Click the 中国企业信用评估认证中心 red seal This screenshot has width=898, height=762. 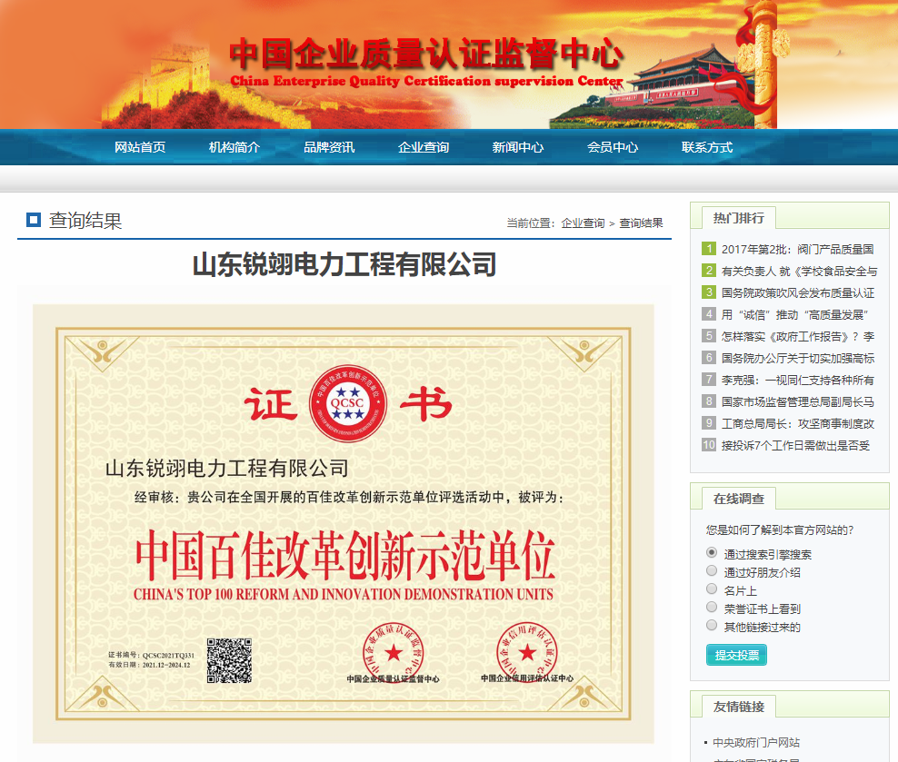pyautogui.click(x=527, y=651)
